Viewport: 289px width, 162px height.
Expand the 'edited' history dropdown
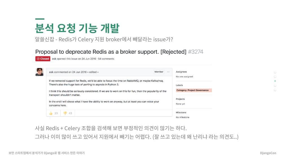(x=94, y=72)
